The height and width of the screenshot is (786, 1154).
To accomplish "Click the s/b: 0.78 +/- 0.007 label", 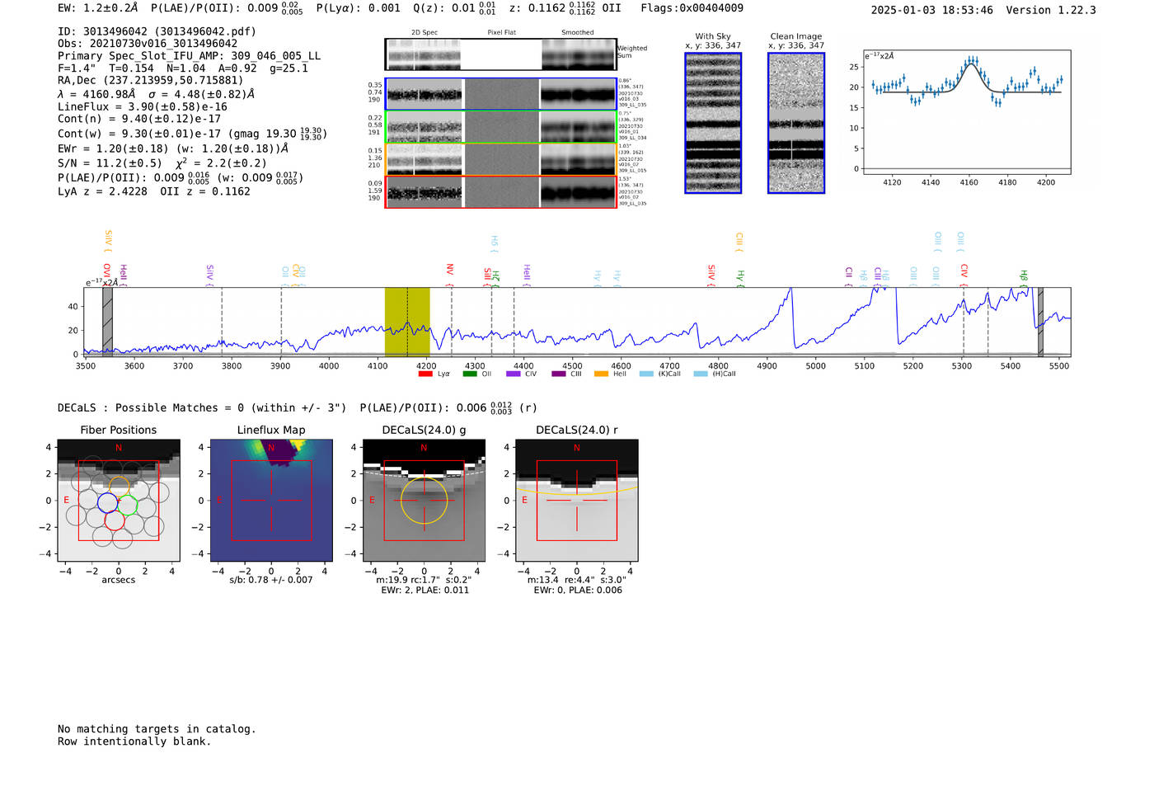I will pyautogui.click(x=271, y=580).
